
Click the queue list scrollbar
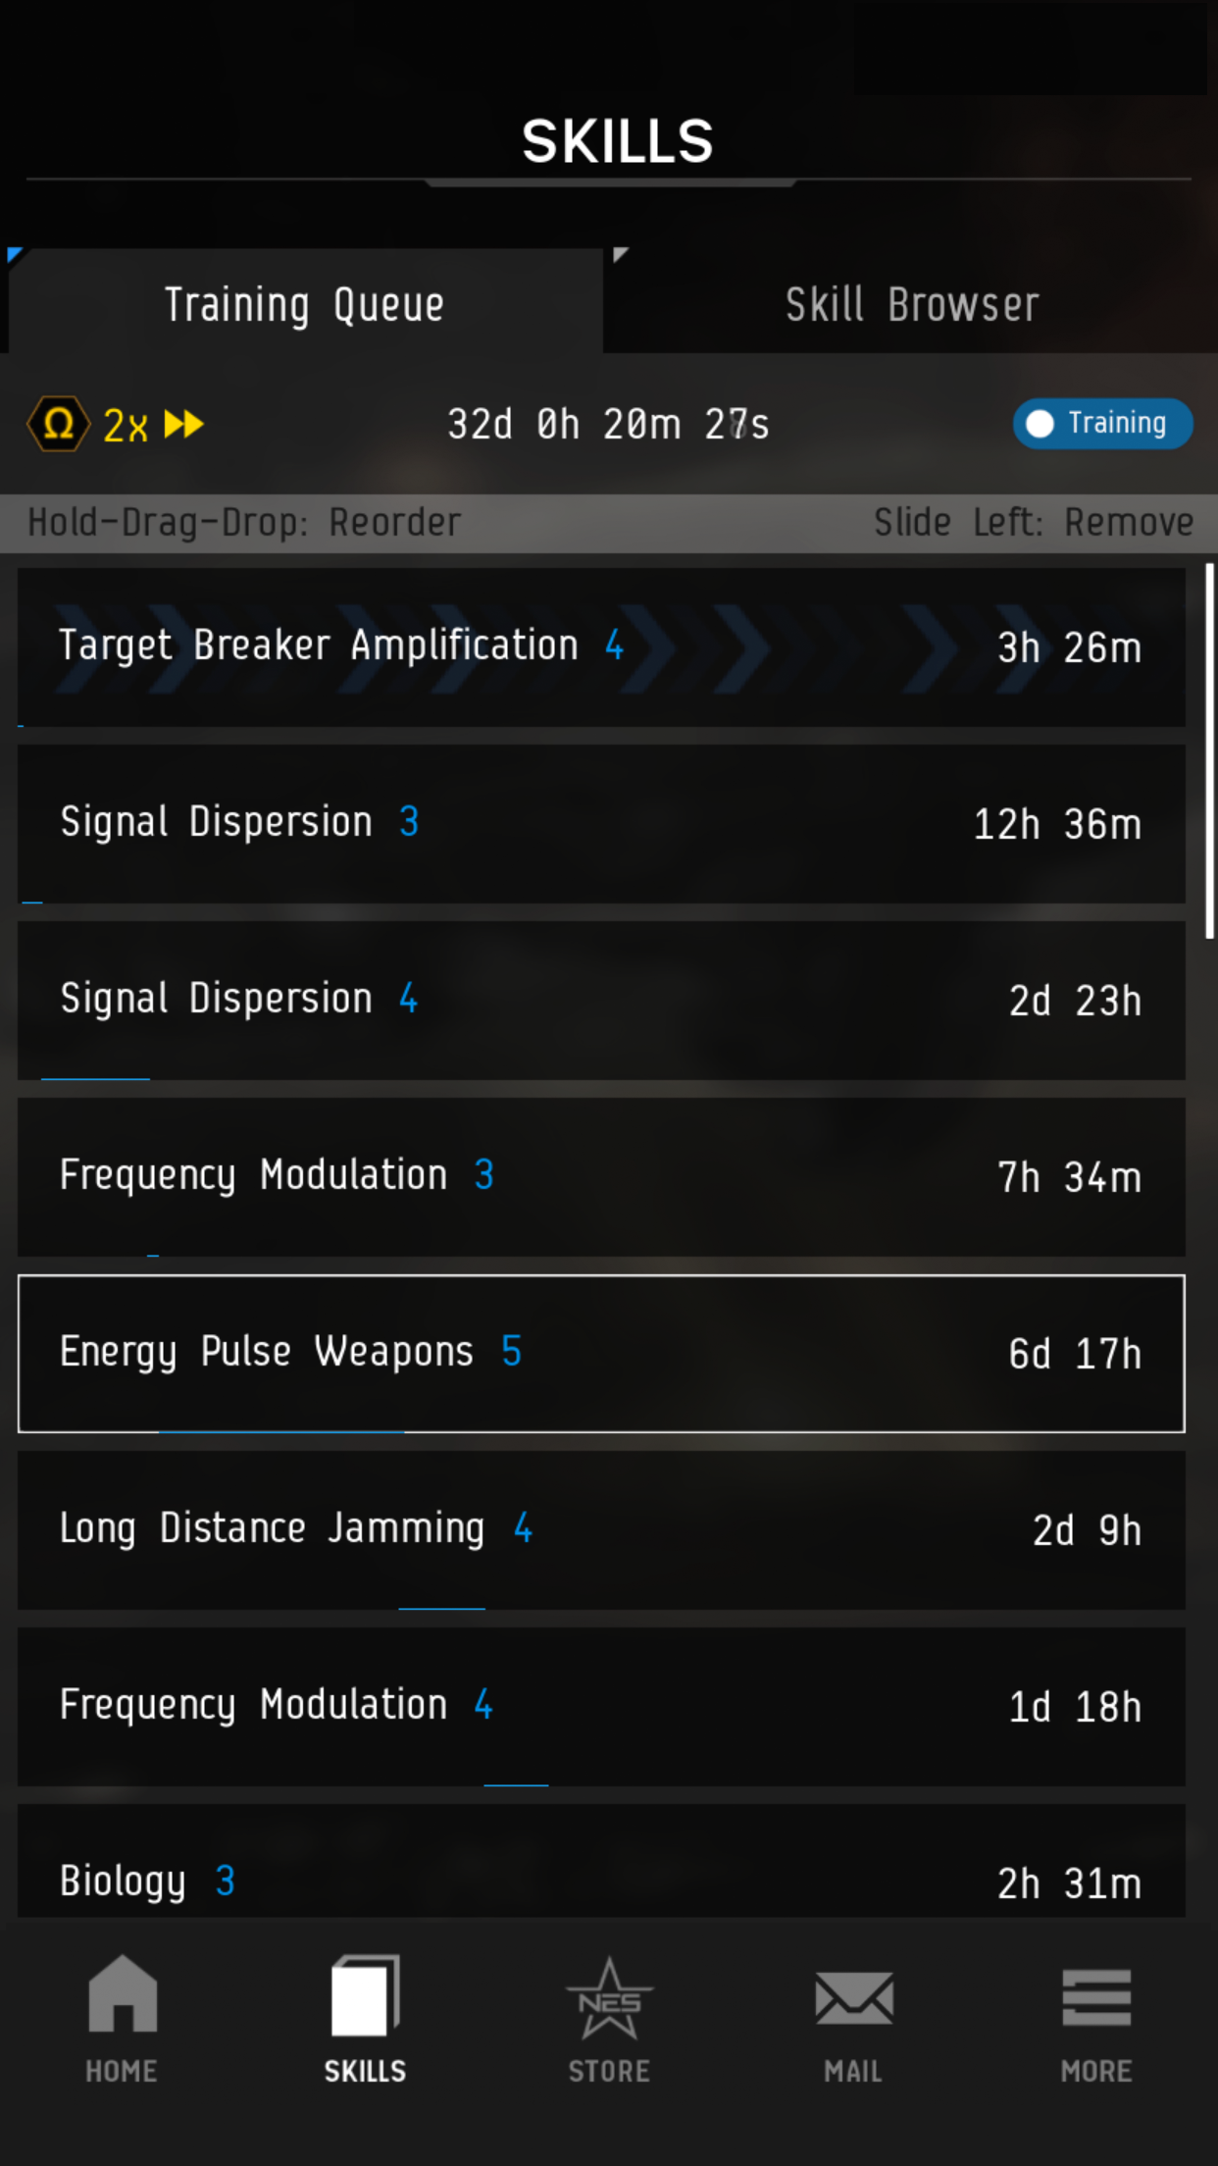click(x=1210, y=751)
